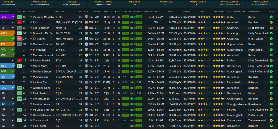Sort the squad by the Age column
The image size is (278, 129).
pos(80,12)
